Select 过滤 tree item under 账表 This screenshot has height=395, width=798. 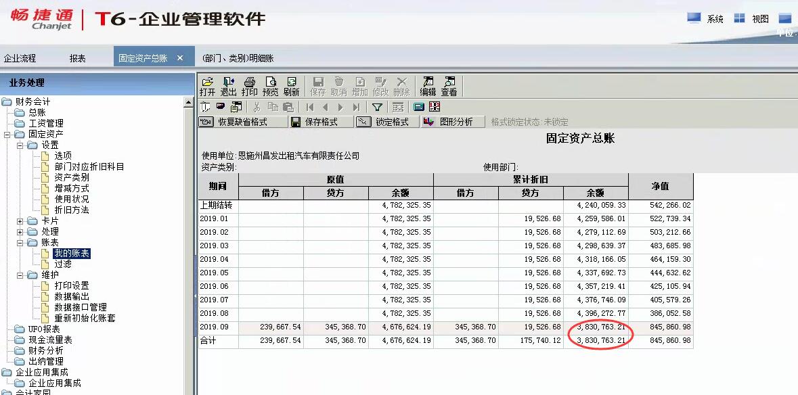point(63,264)
